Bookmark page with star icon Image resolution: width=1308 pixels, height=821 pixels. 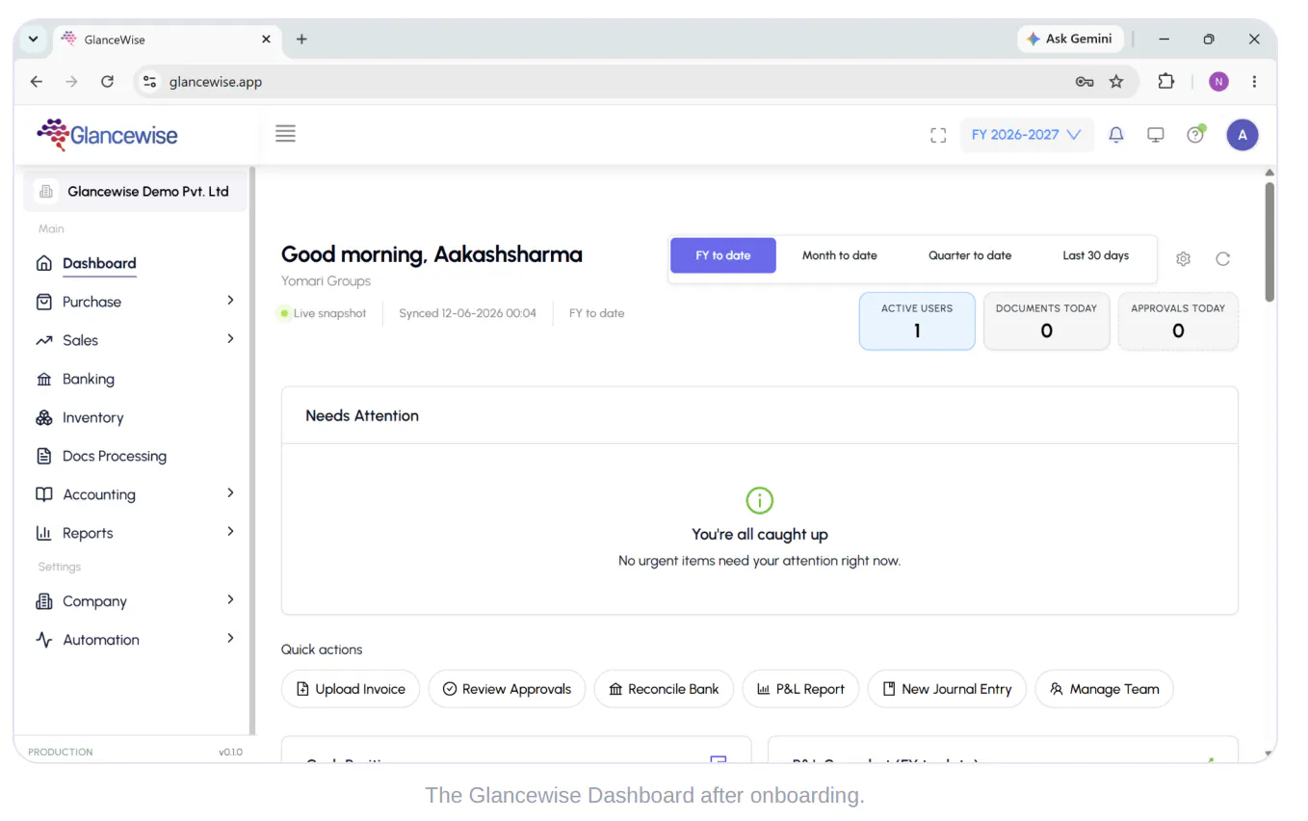point(1116,82)
